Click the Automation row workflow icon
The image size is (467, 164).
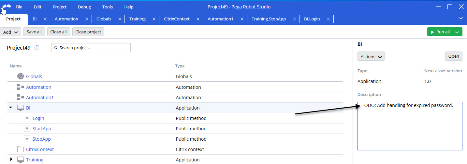pos(21,87)
